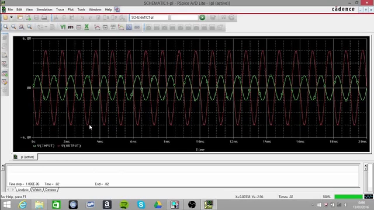Click the Time step = 1.000E-06 text
Image resolution: width=374 pixels, height=210 pixels.
[24, 184]
